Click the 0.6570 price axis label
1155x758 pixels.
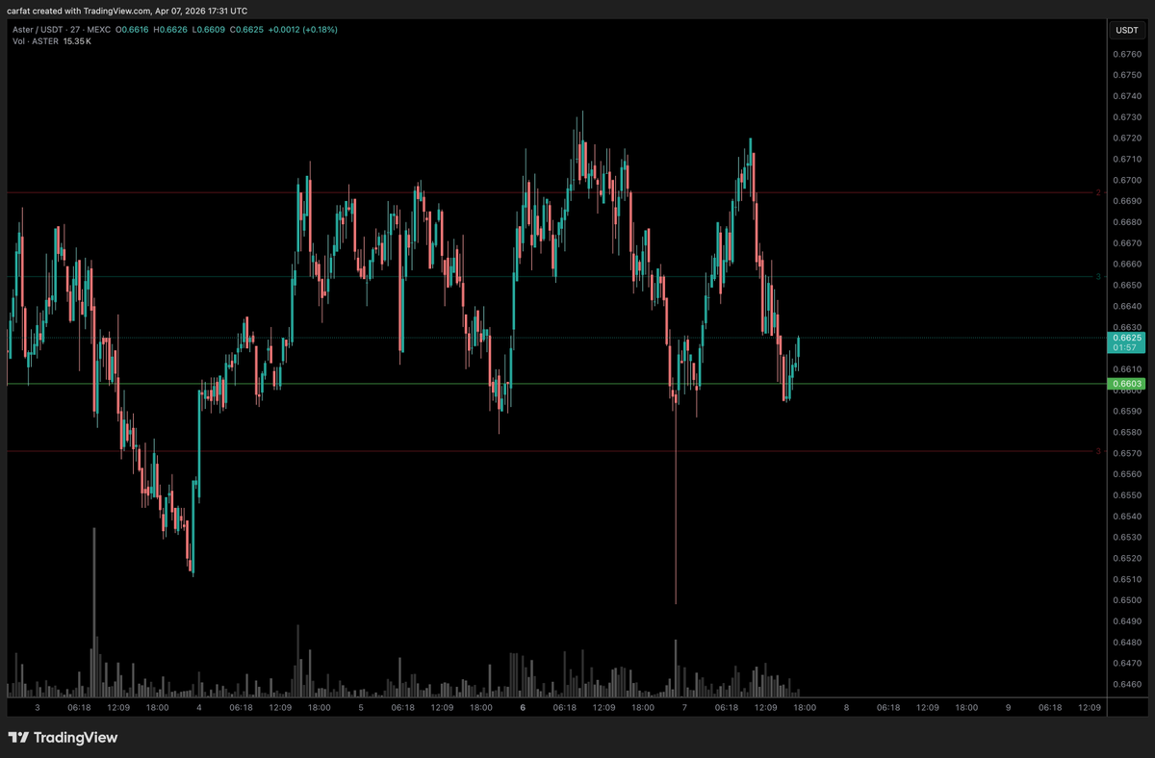[1127, 453]
